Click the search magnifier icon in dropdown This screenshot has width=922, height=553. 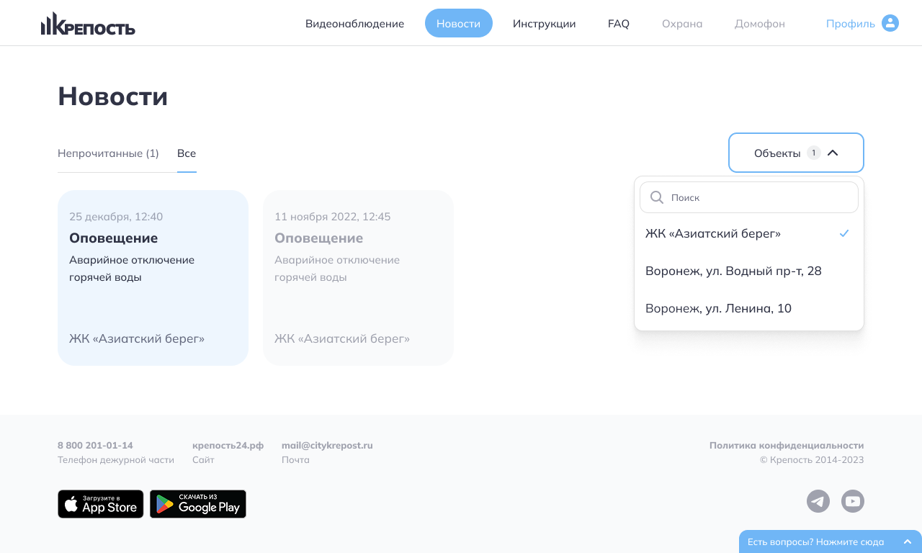pyautogui.click(x=656, y=197)
